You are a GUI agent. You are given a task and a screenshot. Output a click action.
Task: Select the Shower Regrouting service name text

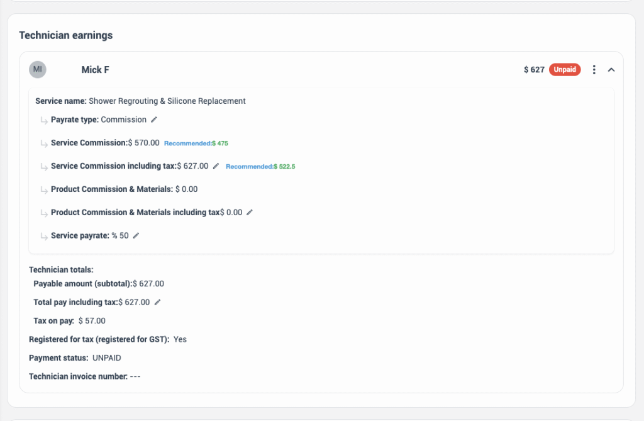(167, 101)
